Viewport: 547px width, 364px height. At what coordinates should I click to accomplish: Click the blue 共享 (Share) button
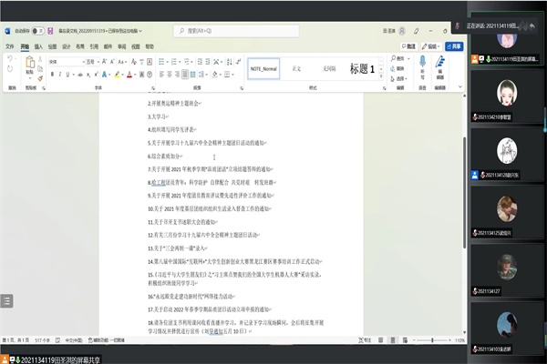pos(453,45)
